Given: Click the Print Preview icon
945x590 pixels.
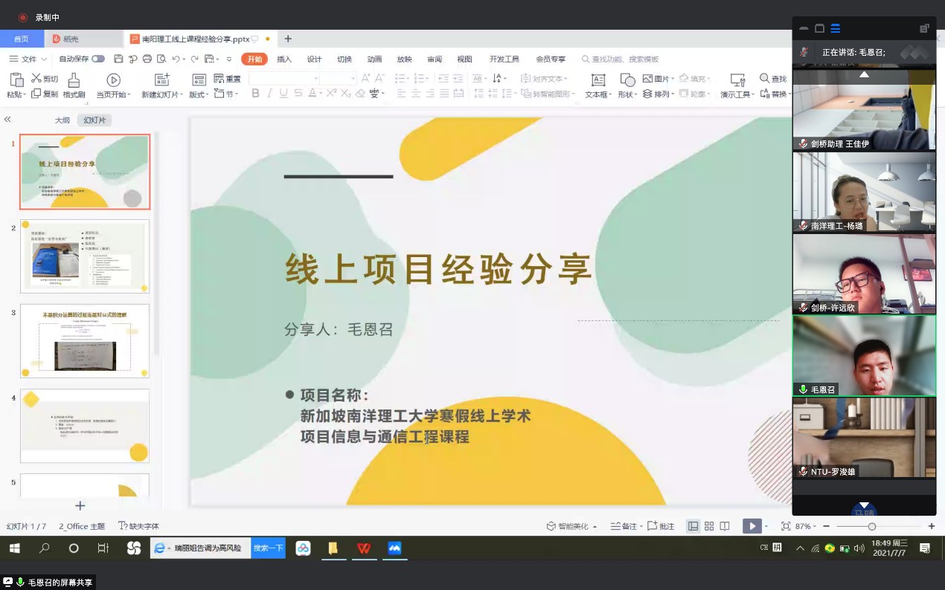Looking at the screenshot, I should (x=161, y=59).
